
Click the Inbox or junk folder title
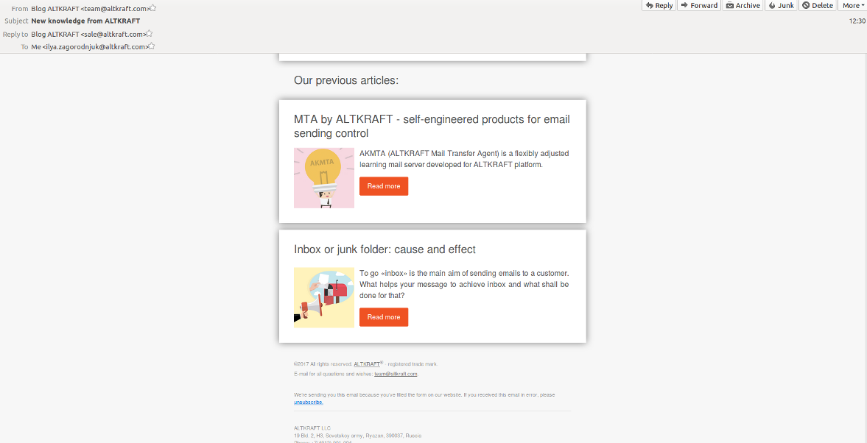pos(385,249)
